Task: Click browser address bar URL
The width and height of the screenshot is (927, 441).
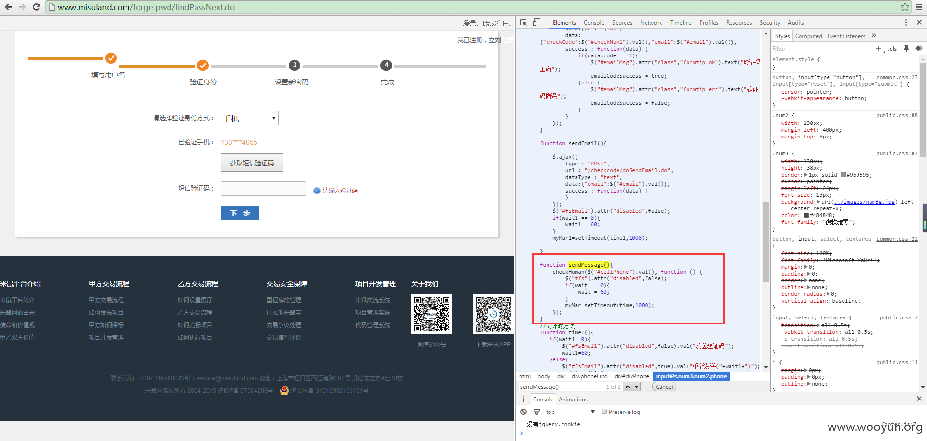Action: [146, 7]
